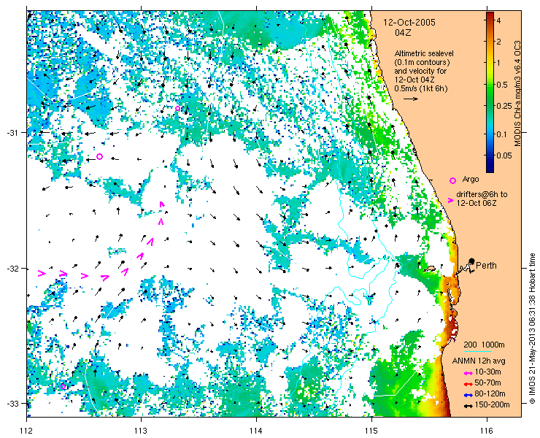Select the black Perth location marker dot

[x=472, y=261]
